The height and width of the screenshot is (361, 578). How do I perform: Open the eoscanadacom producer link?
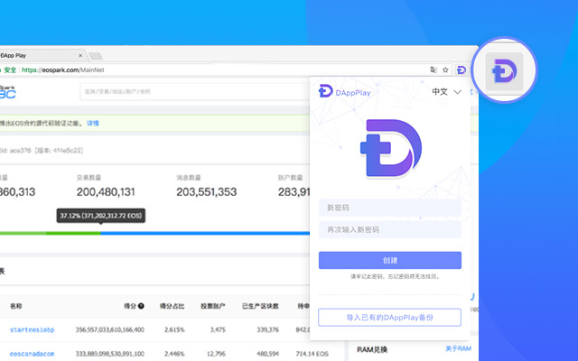pyautogui.click(x=33, y=354)
